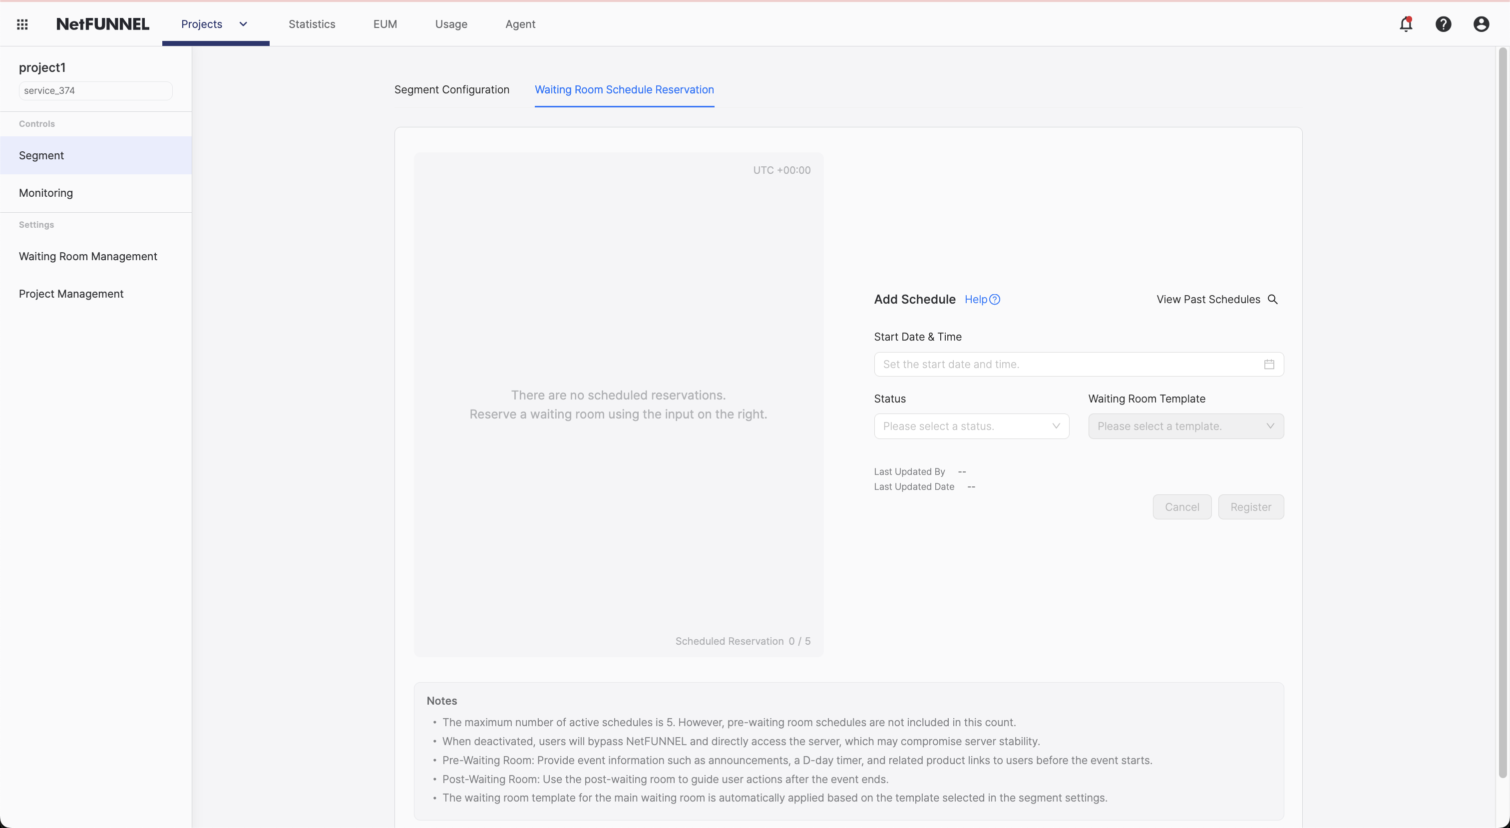
Task: Open Waiting Room Management settings
Action: (88, 256)
